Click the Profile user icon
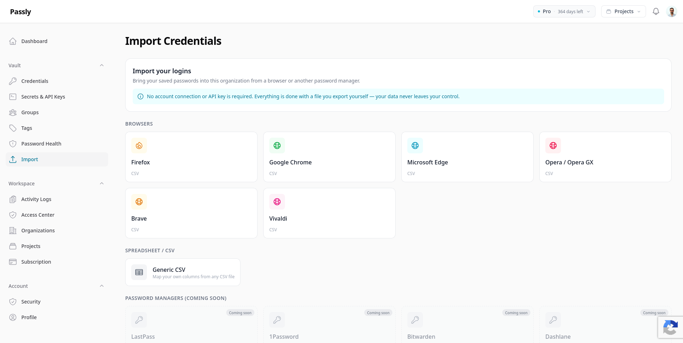The image size is (683, 343). [x=13, y=317]
